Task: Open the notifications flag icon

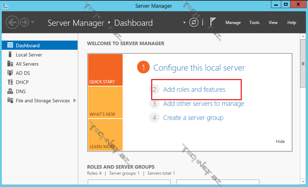Action: pos(212,22)
